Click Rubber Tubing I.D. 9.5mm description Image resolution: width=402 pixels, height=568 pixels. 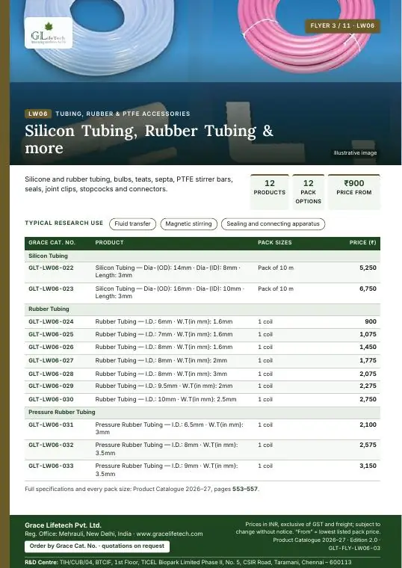tap(164, 386)
